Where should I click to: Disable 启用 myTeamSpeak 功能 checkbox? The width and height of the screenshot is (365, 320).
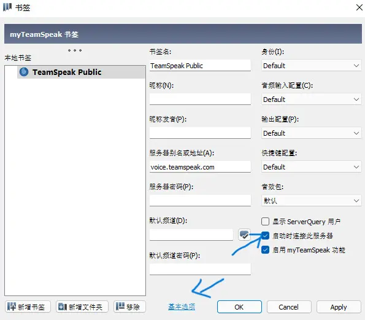(265, 250)
